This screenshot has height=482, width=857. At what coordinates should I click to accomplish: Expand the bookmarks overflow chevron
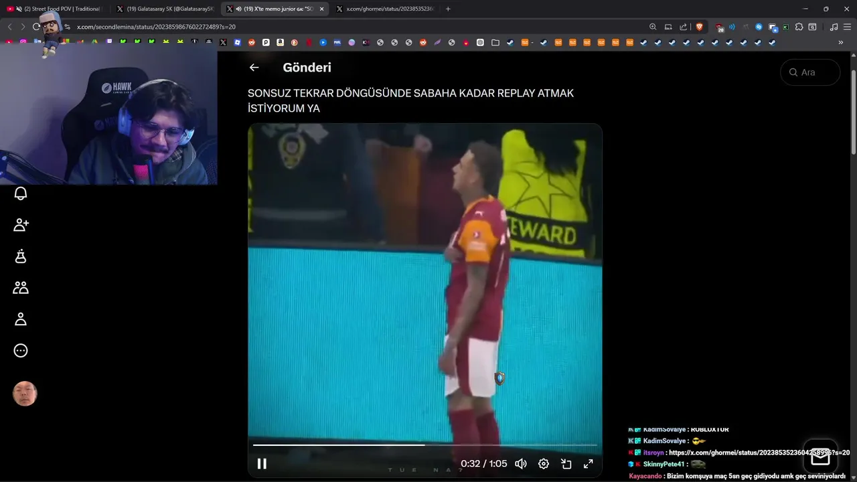[841, 42]
